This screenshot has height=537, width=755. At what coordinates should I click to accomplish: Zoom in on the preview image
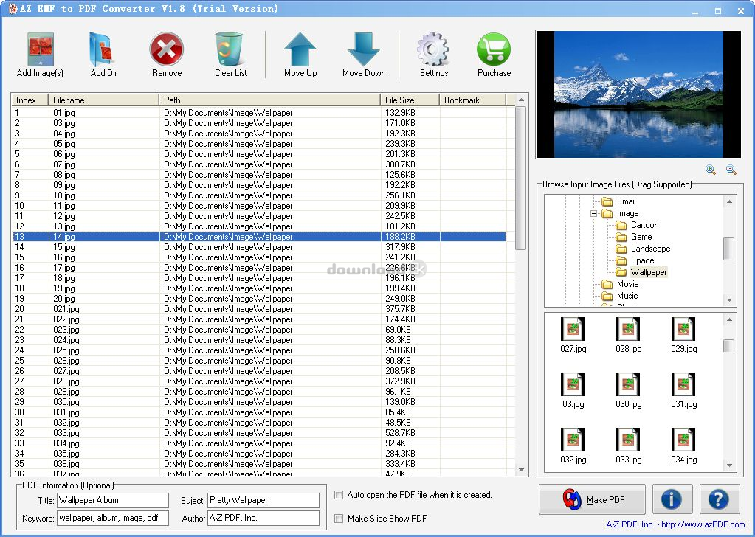[x=710, y=170]
